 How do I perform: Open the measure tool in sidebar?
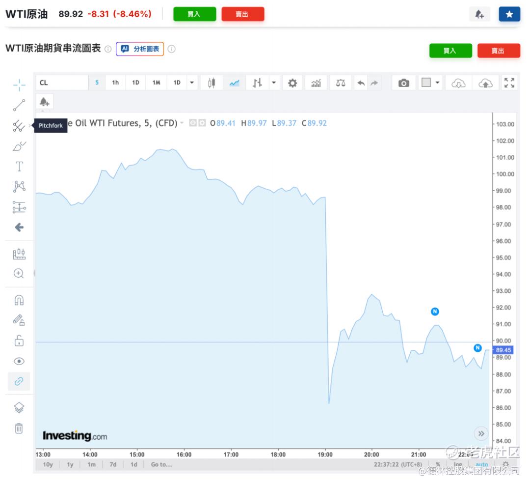click(x=19, y=254)
